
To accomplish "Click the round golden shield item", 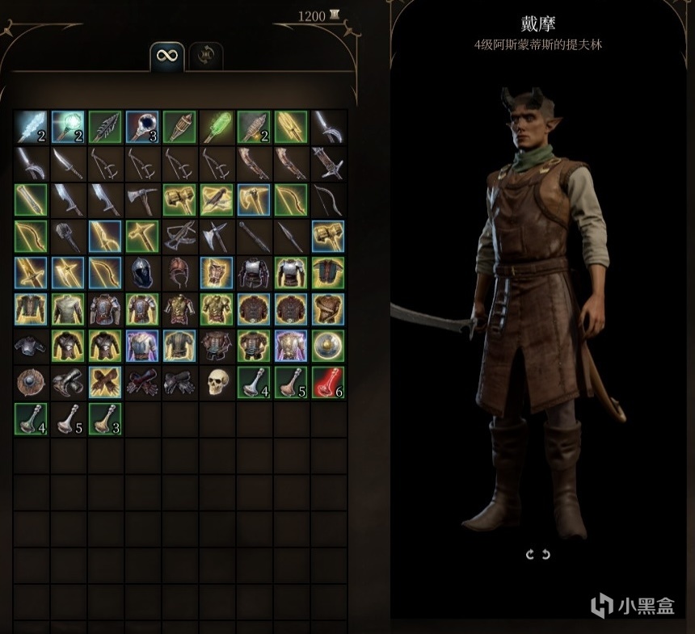I will coord(328,346).
